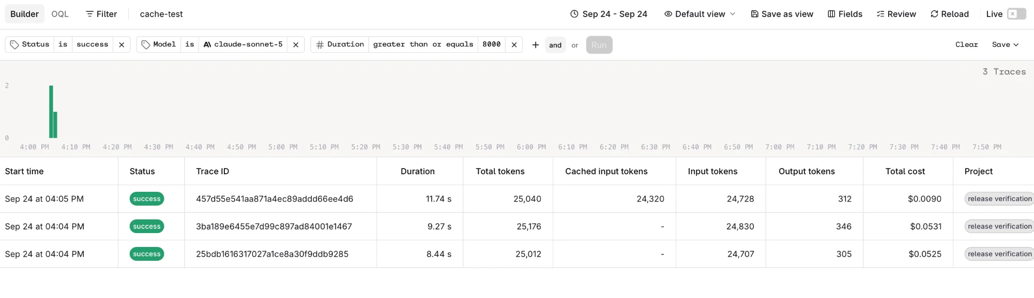
Task: Switch to the OQL tab
Action: coord(60,14)
